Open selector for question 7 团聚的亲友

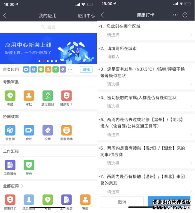tap(146, 192)
